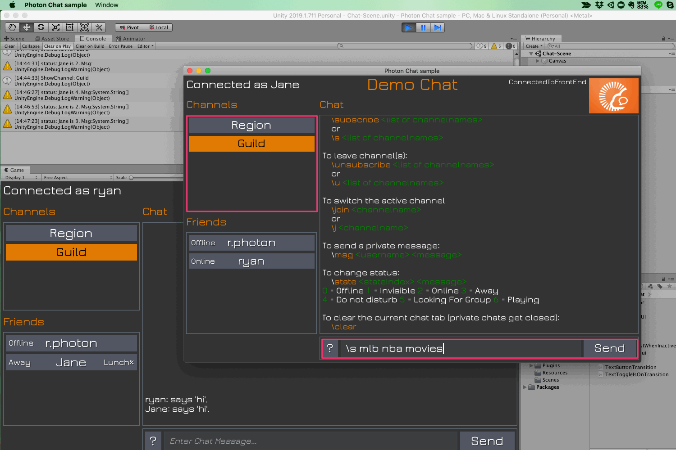Click Send in the ryan Game view
Viewport: 676px width, 450px height.
click(x=487, y=441)
